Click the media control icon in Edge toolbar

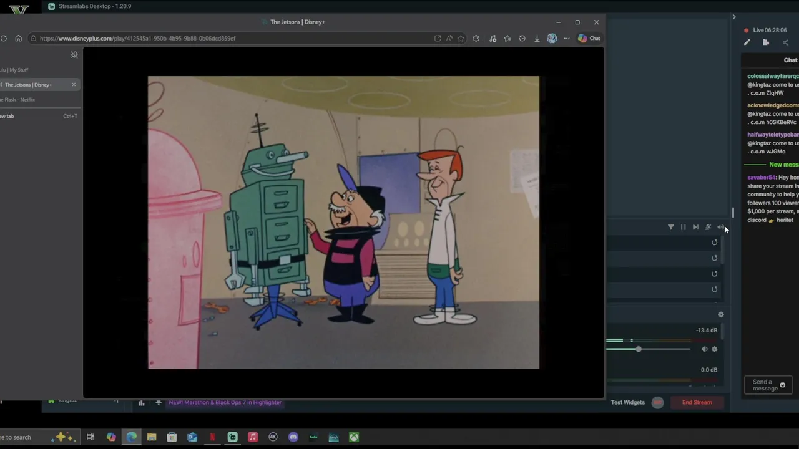click(x=493, y=38)
